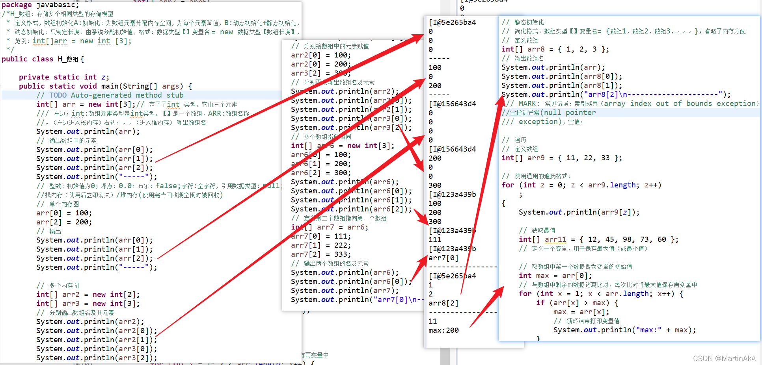Image resolution: width=762 pixels, height=365 pixels.
Task: Click the 'arr[2] = 200;' assignment
Action: tap(64, 222)
